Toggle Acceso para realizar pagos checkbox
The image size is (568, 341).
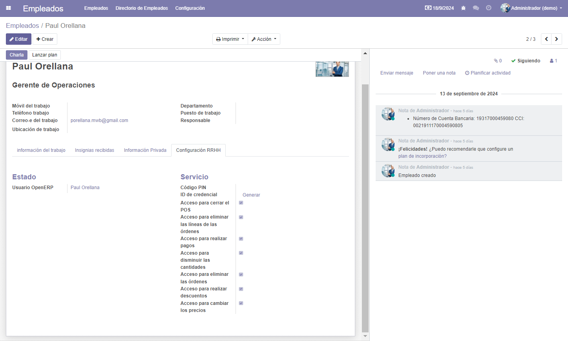click(x=241, y=239)
